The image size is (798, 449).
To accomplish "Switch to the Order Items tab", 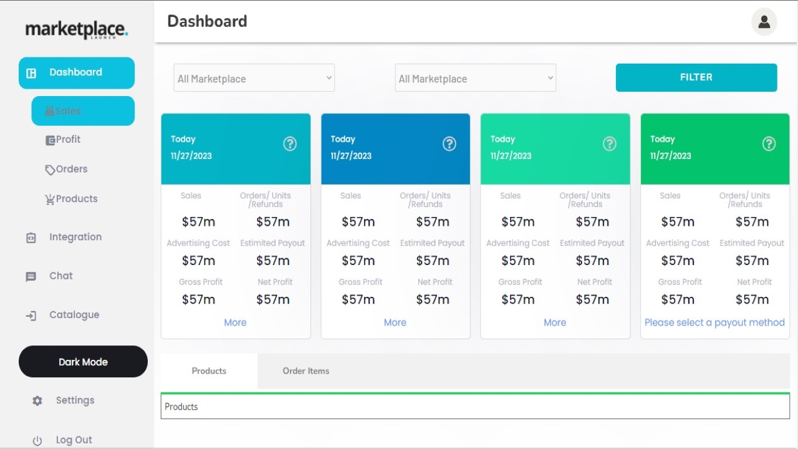I will (x=305, y=371).
